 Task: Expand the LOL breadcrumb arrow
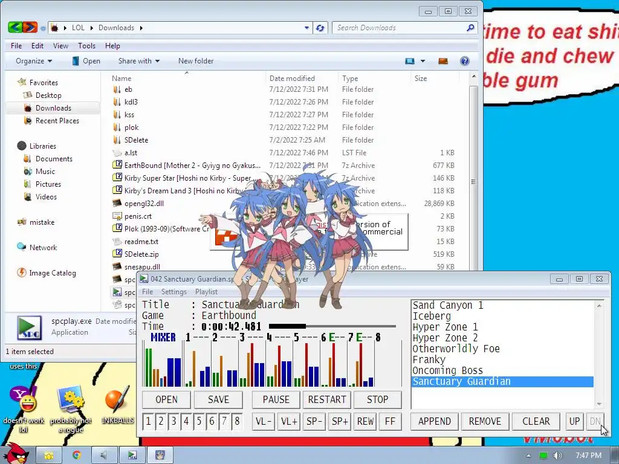point(92,28)
